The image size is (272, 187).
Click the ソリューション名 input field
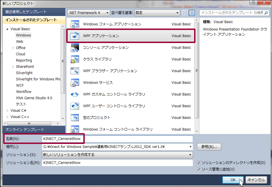click(117, 163)
